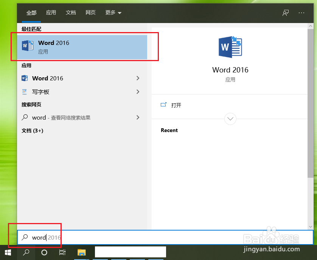Switch to the 网页 filter tab
The width and height of the screenshot is (317, 260).
click(90, 13)
